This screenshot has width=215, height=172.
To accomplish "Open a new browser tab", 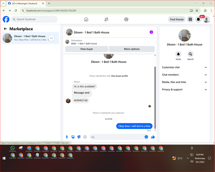I will point(49,3).
